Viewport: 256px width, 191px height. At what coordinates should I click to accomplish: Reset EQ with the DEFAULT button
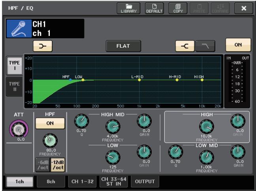pos(154,8)
